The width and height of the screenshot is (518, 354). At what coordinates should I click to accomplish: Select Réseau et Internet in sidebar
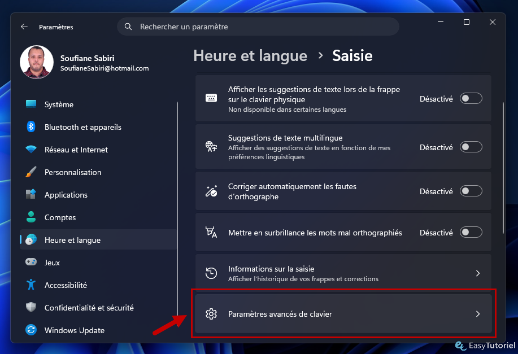[98, 150]
